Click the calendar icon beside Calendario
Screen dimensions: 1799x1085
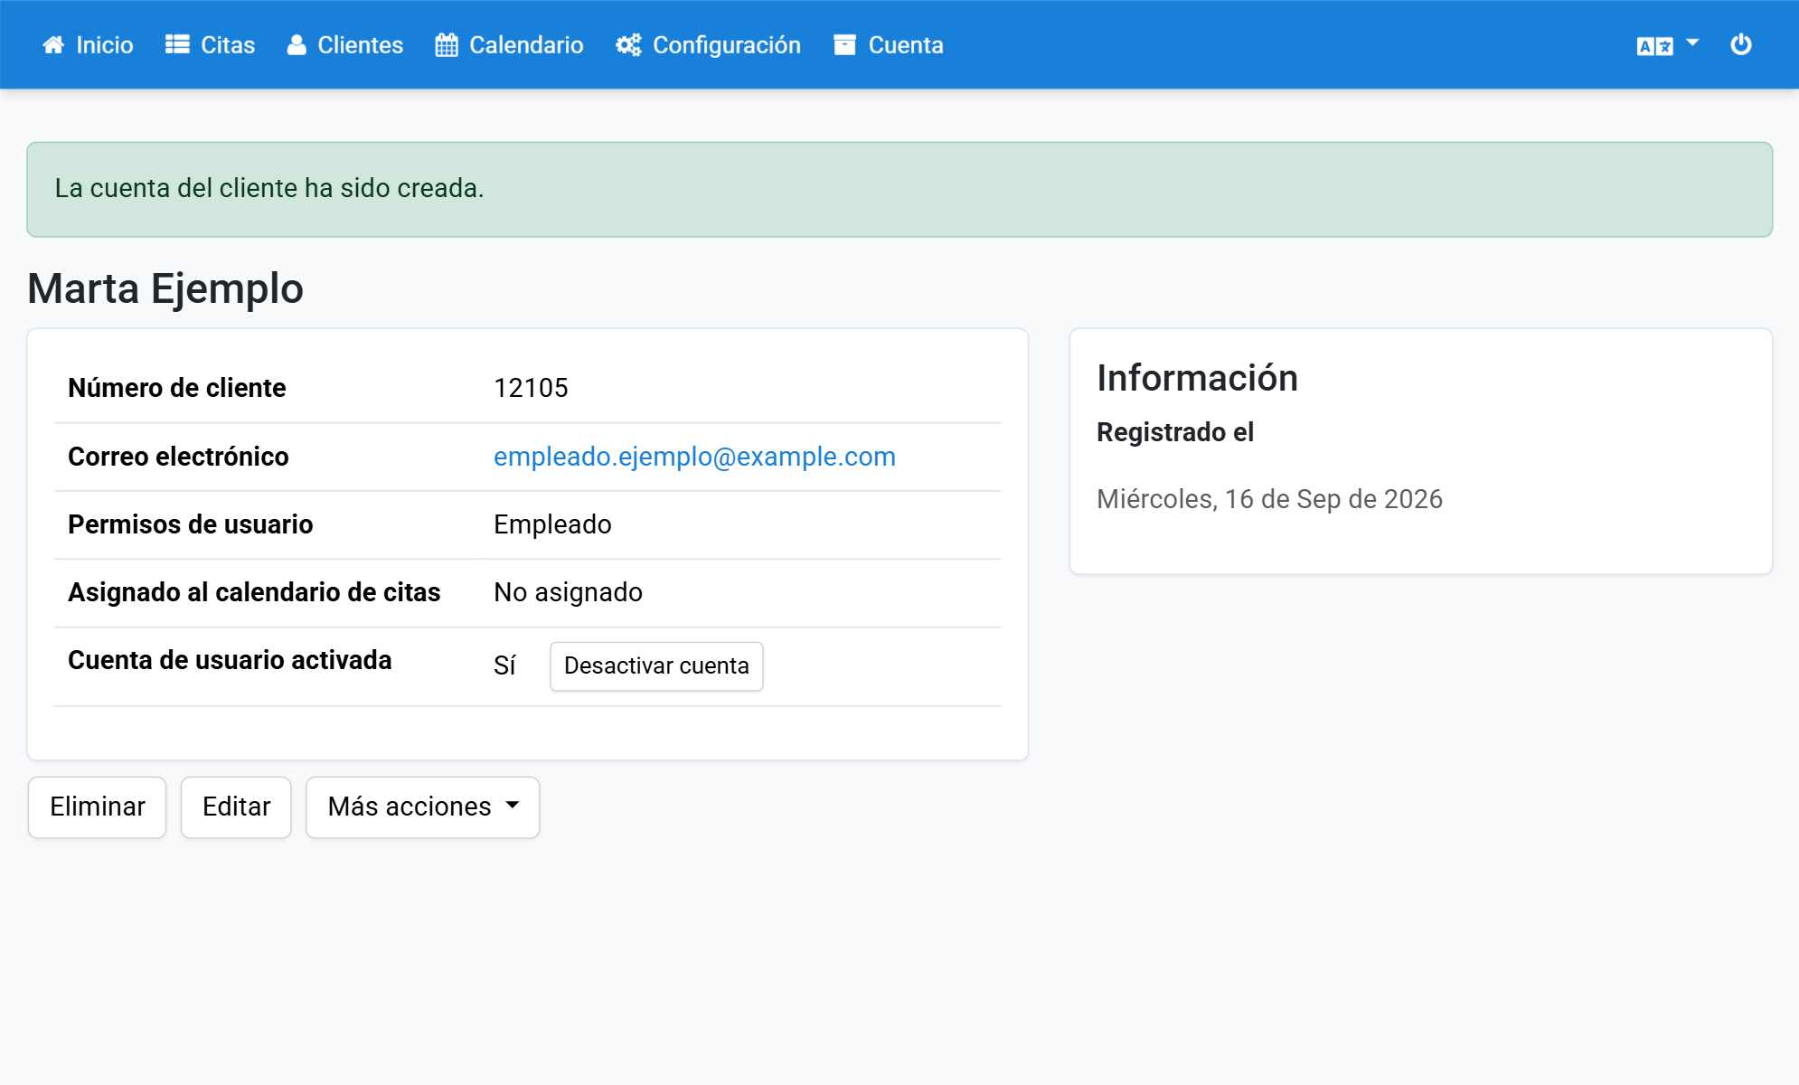coord(447,45)
